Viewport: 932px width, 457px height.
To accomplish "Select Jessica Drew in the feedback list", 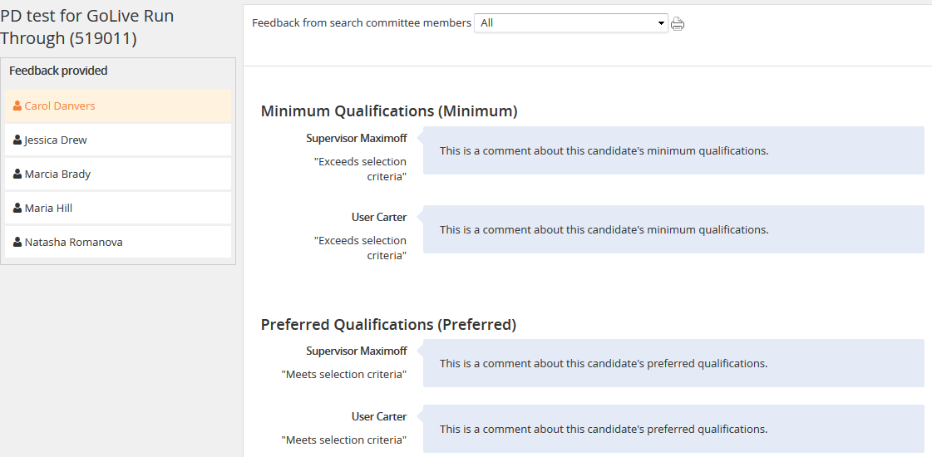I will pos(118,140).
